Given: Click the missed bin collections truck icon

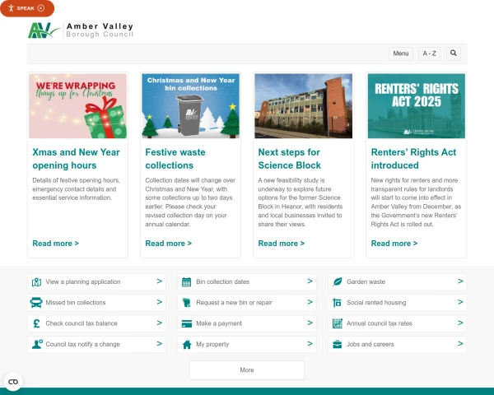Looking at the screenshot, I should pos(36,303).
